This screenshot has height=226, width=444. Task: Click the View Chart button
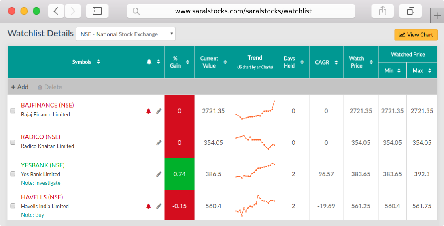(x=416, y=34)
